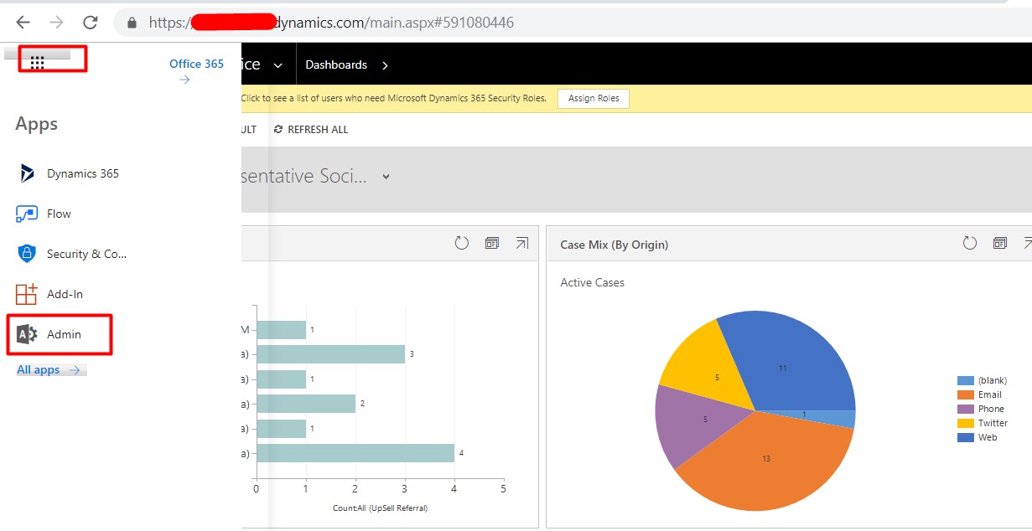Click the REFRESH ALL command

click(x=311, y=129)
